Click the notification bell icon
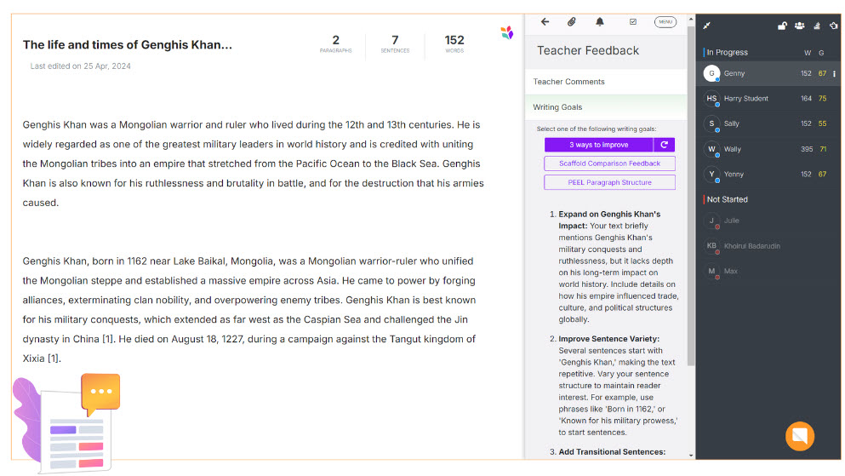The image size is (845, 476). coord(600,22)
